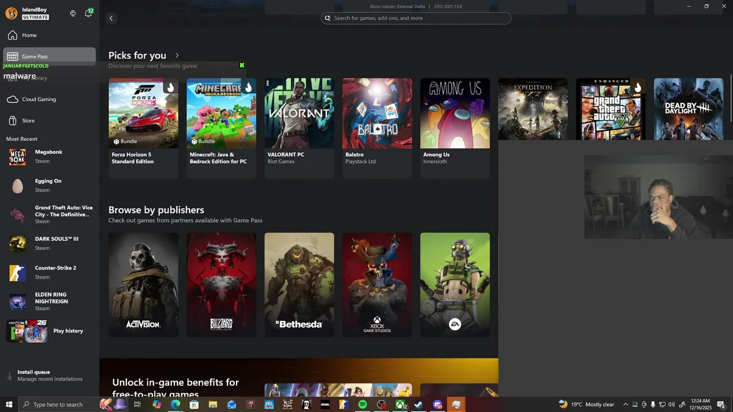Viewport: 733px width, 412px height.
Task: Open Cloud Gaming from the sidebar
Action: click(49, 99)
